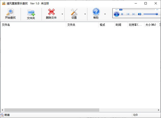Viewport: 161px width, 118px height.
Task: Click the 0/0 counter in status bar
Action: pos(136,115)
